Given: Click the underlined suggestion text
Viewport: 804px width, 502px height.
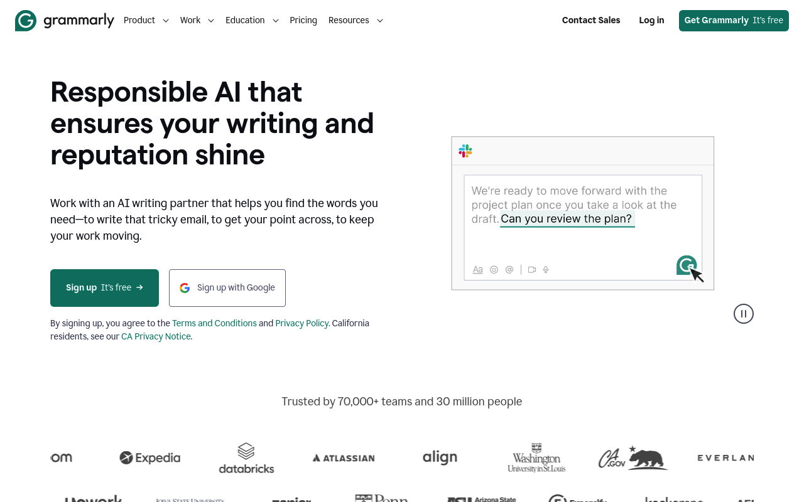Looking at the screenshot, I should 567,218.
